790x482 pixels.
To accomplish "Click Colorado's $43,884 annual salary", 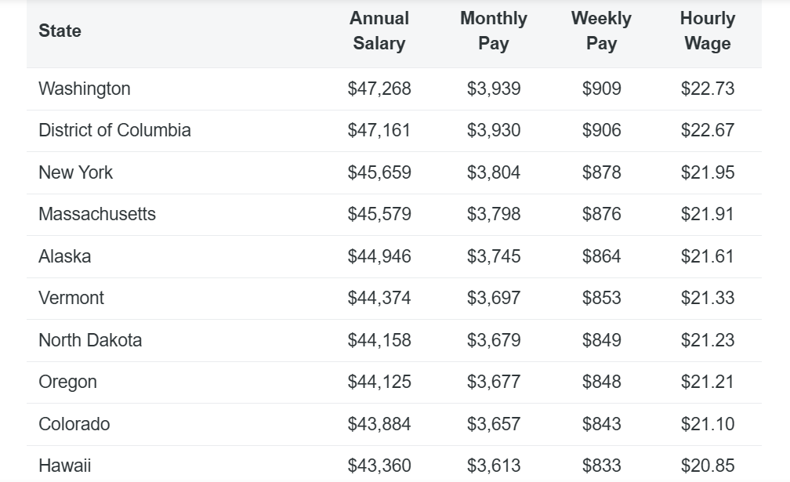I will 379,424.
